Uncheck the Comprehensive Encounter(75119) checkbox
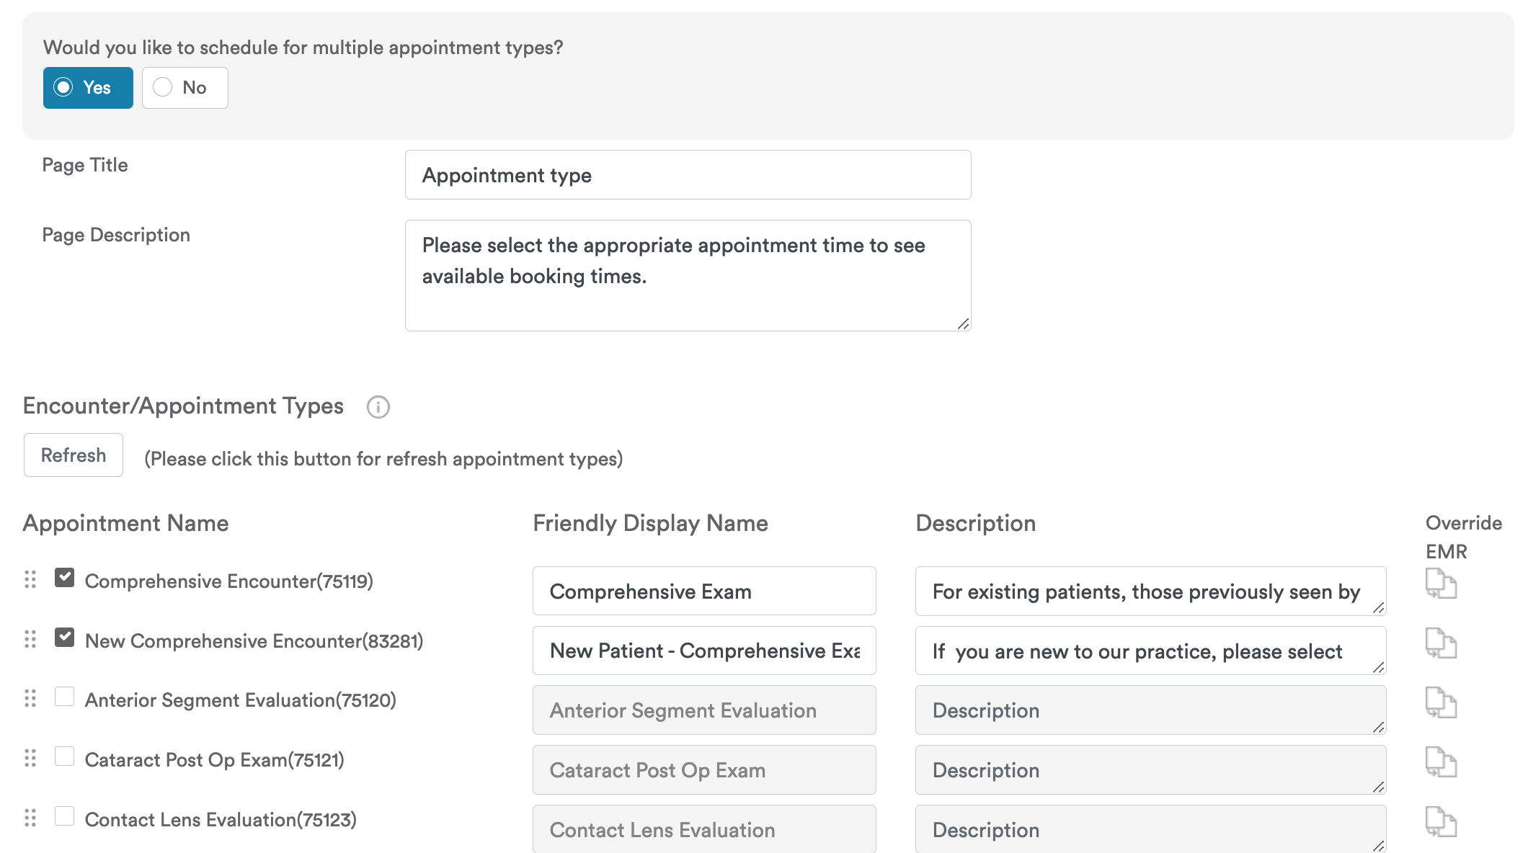The height and width of the screenshot is (853, 1528). point(65,578)
